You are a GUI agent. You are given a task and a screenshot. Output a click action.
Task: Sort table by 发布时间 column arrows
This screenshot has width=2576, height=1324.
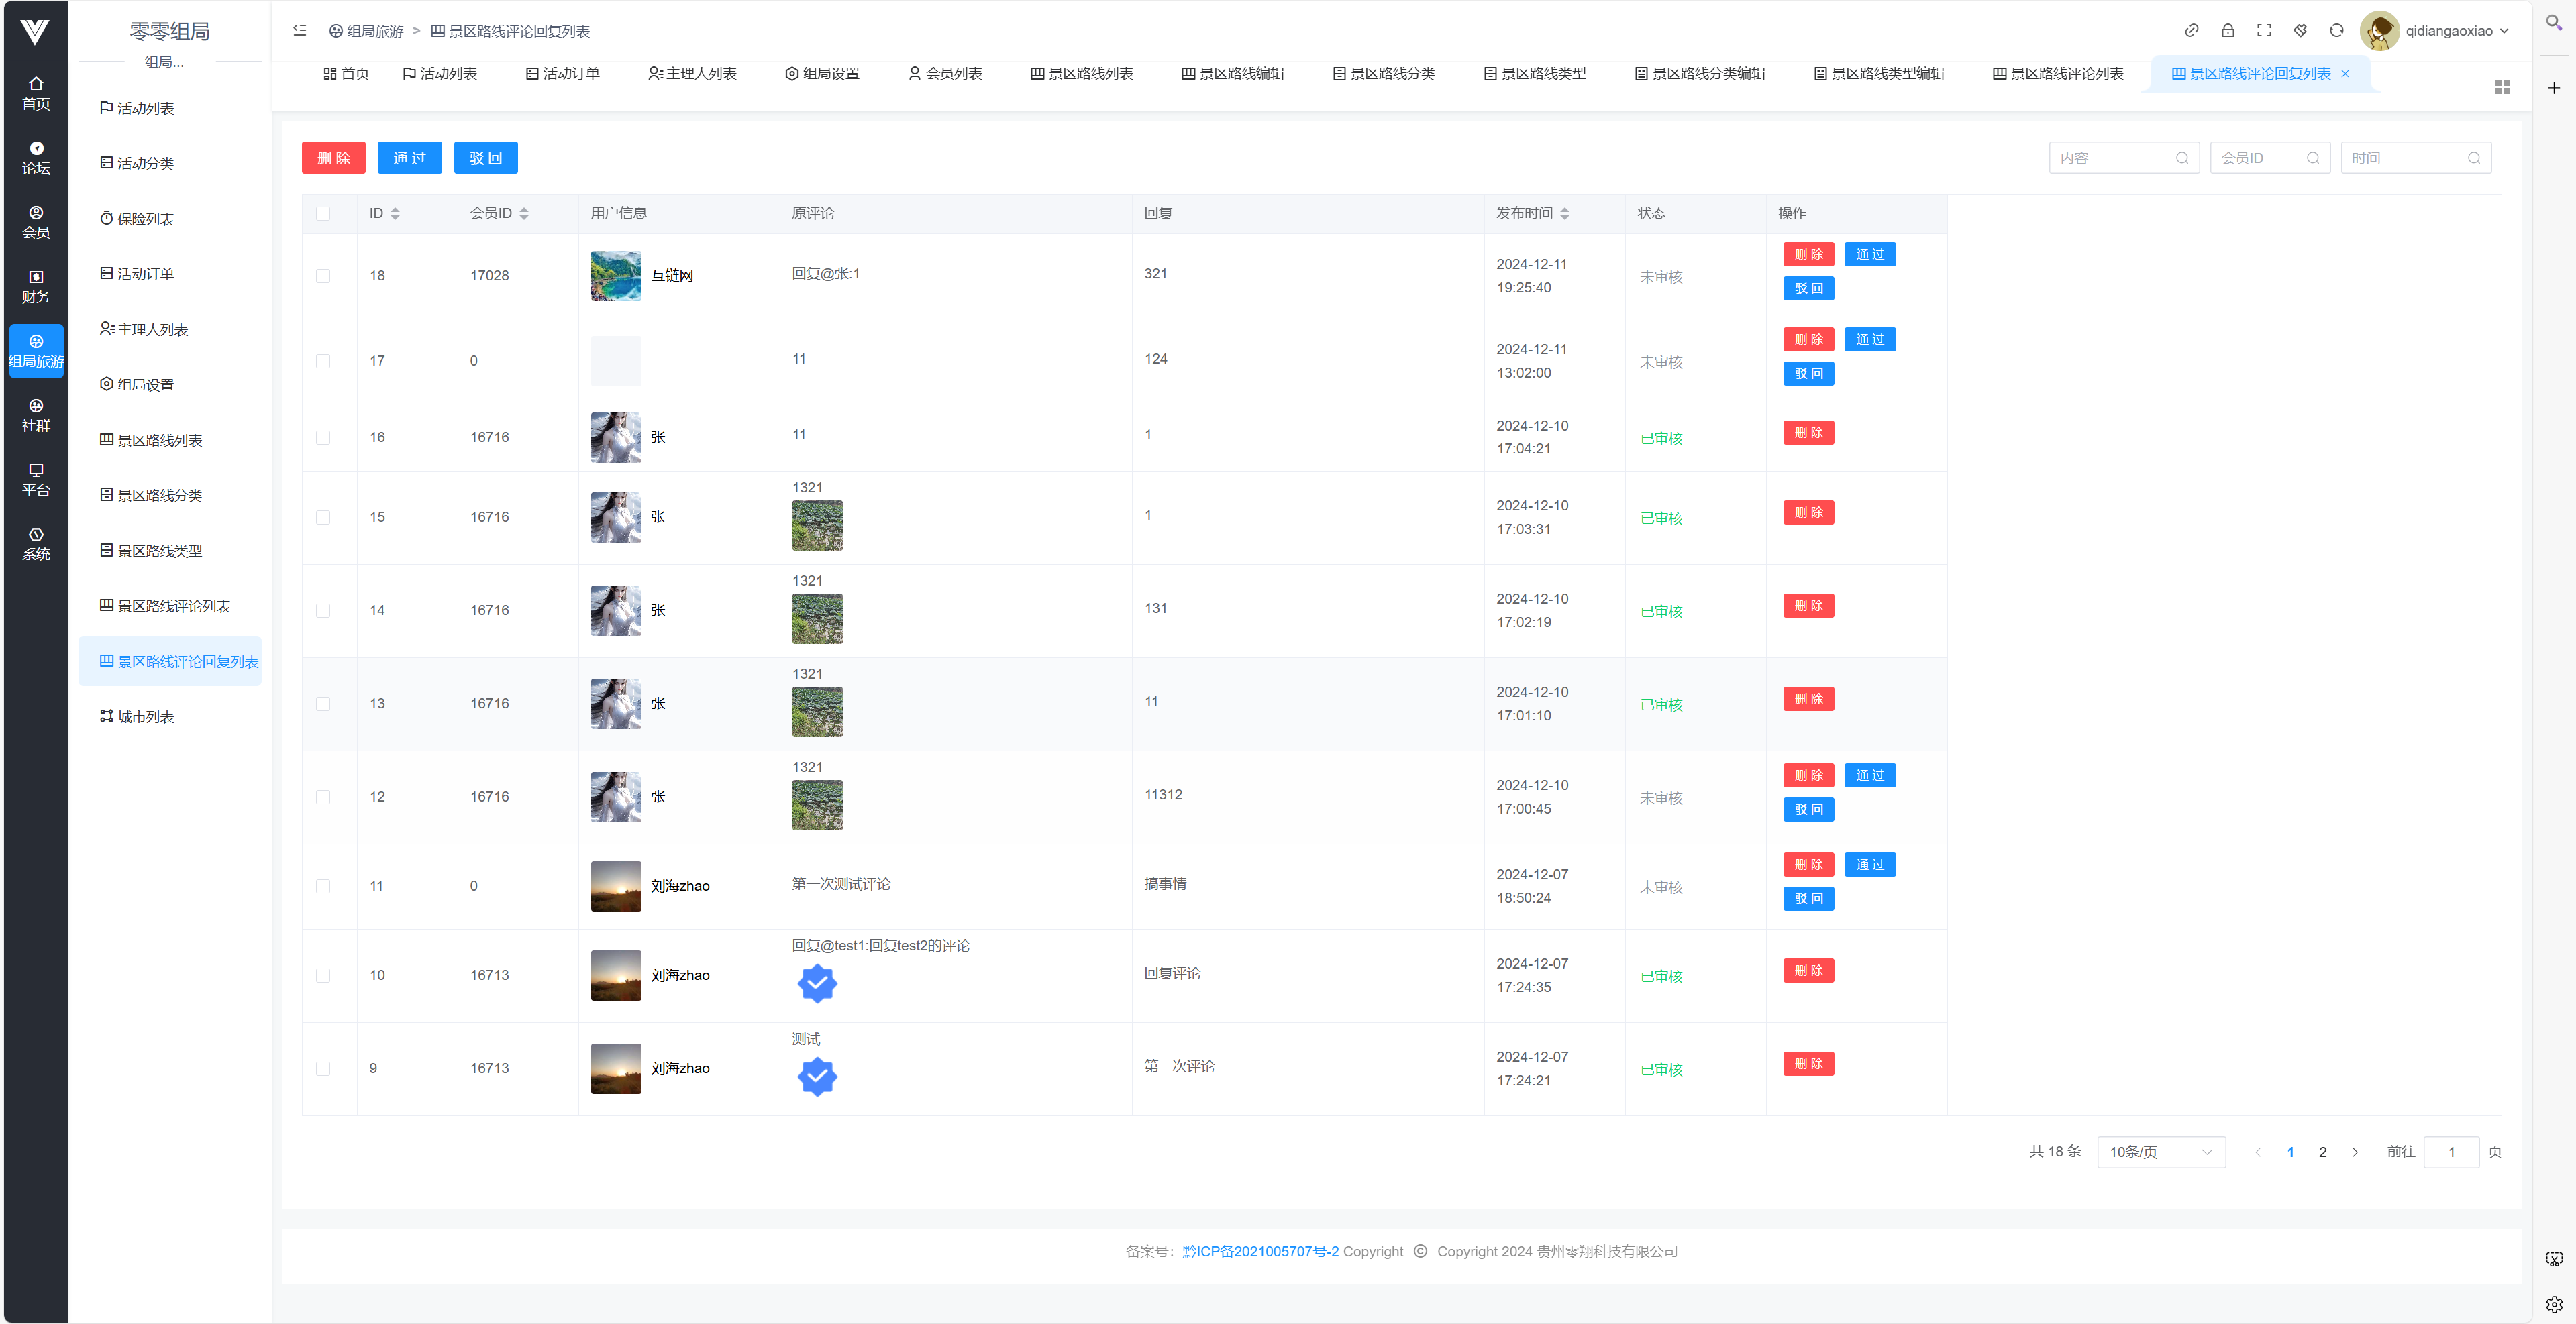tap(1564, 213)
